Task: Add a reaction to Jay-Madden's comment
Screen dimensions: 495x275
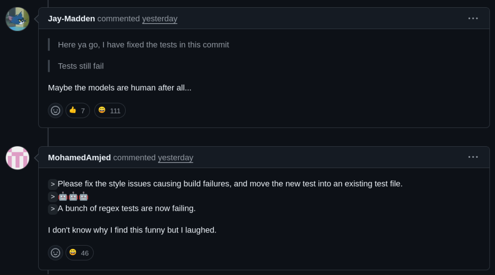Action: pyautogui.click(x=56, y=110)
